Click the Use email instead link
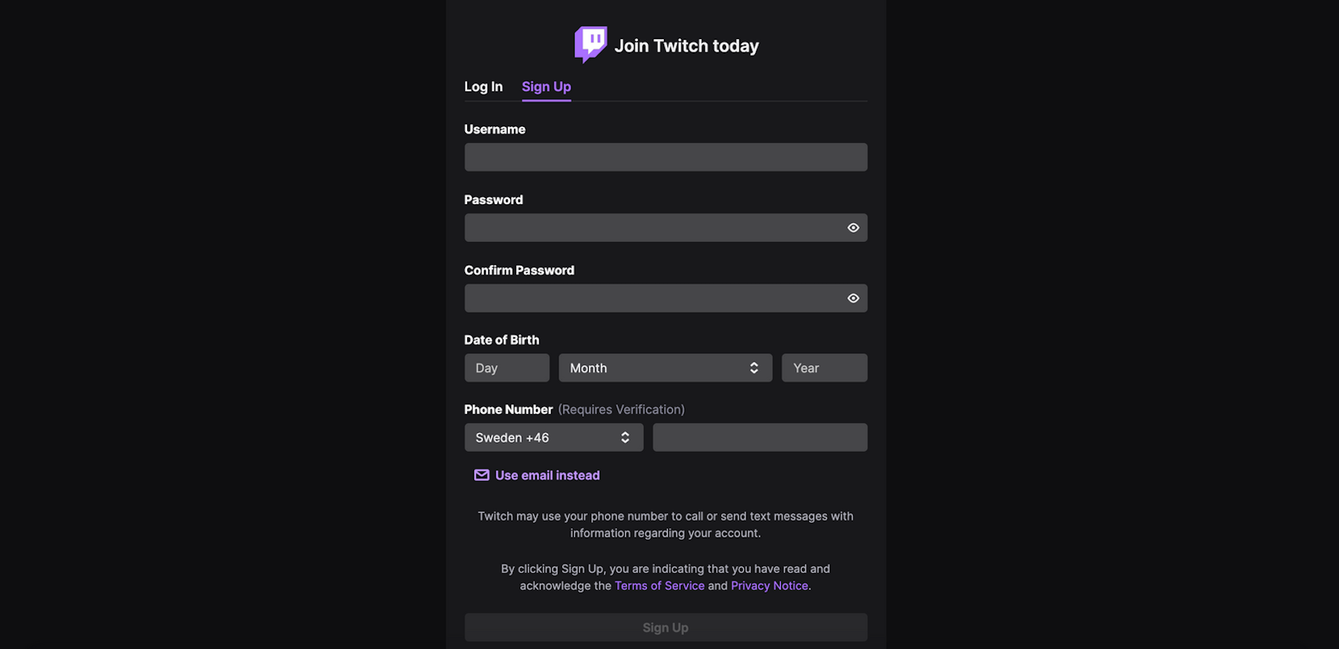Screen dimensions: 1339x649 tap(547, 475)
